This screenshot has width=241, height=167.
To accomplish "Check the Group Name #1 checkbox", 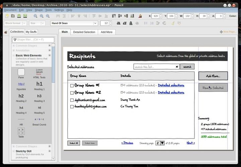I will [72, 86].
